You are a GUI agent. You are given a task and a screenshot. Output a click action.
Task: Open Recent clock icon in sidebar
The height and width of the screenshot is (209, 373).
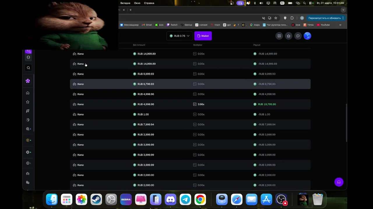pyautogui.click(x=28, y=120)
